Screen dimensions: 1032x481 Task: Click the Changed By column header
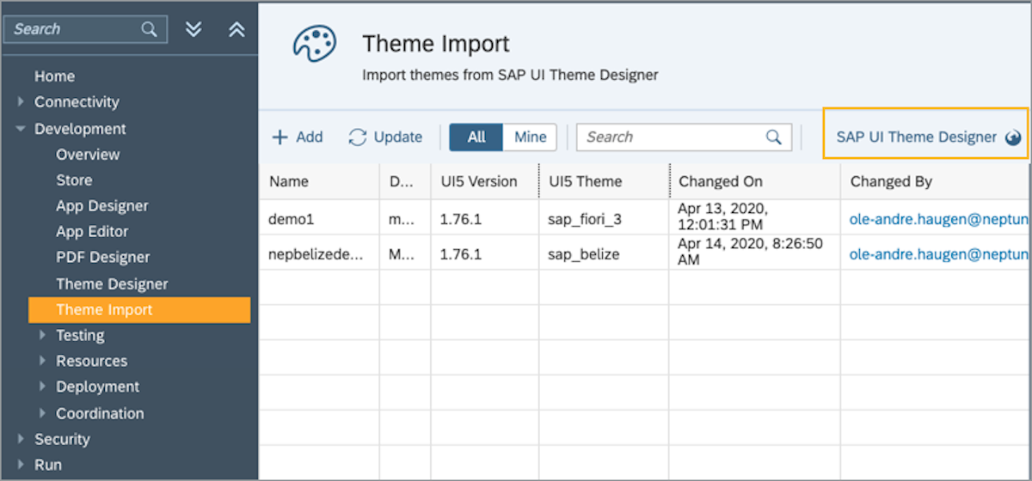[936, 181]
